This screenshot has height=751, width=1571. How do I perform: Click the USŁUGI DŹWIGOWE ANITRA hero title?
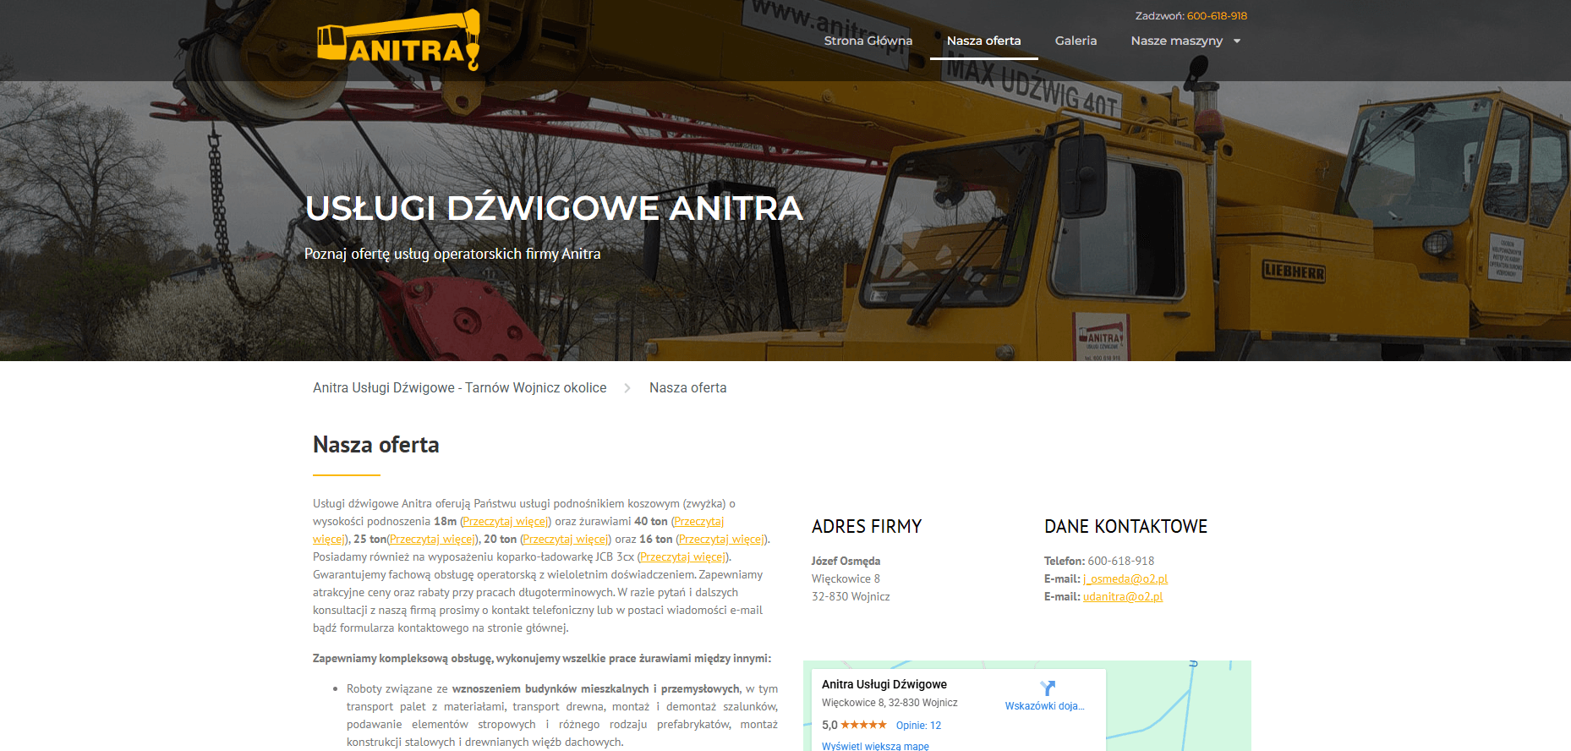pyautogui.click(x=554, y=208)
